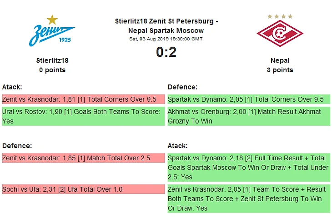Click the match title Zenit - Spartak

166,26
